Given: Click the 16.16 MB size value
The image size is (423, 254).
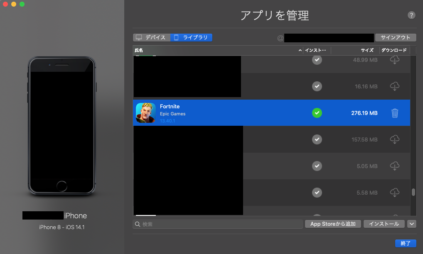Looking at the screenshot, I should (x=366, y=86).
